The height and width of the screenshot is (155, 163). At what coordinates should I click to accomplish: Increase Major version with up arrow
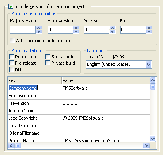coord(39,28)
